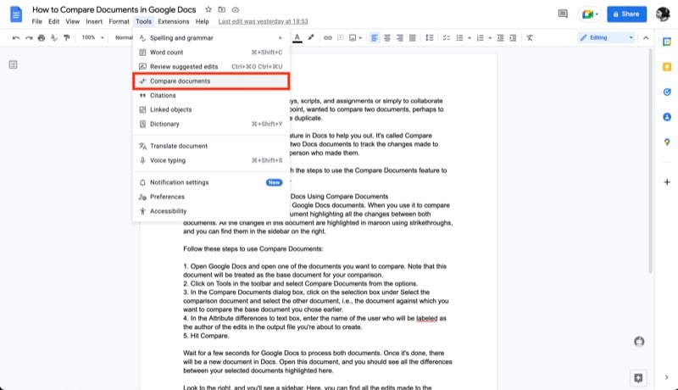Open Google Keep side panel icon
The height and width of the screenshot is (390, 678).
667,67
